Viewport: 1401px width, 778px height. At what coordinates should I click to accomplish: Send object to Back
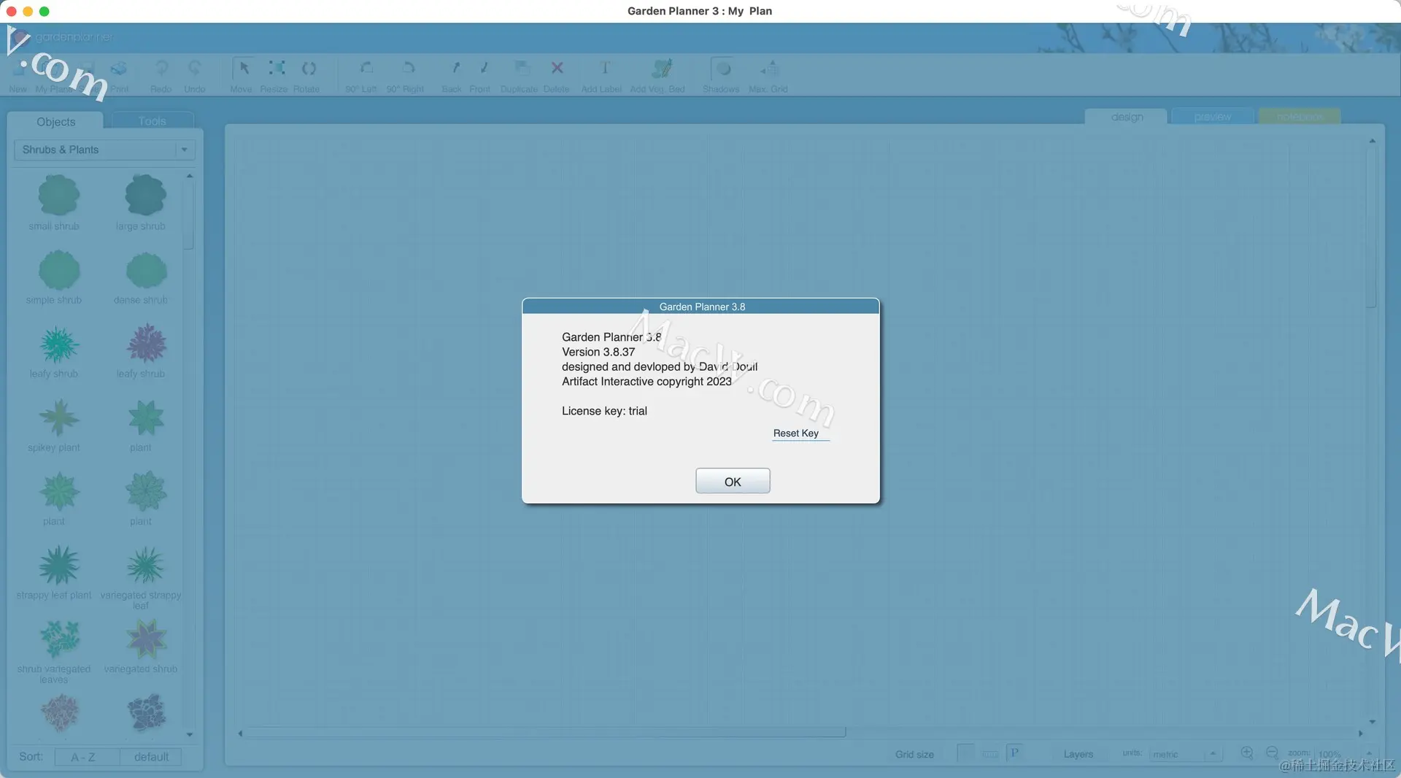tap(452, 75)
